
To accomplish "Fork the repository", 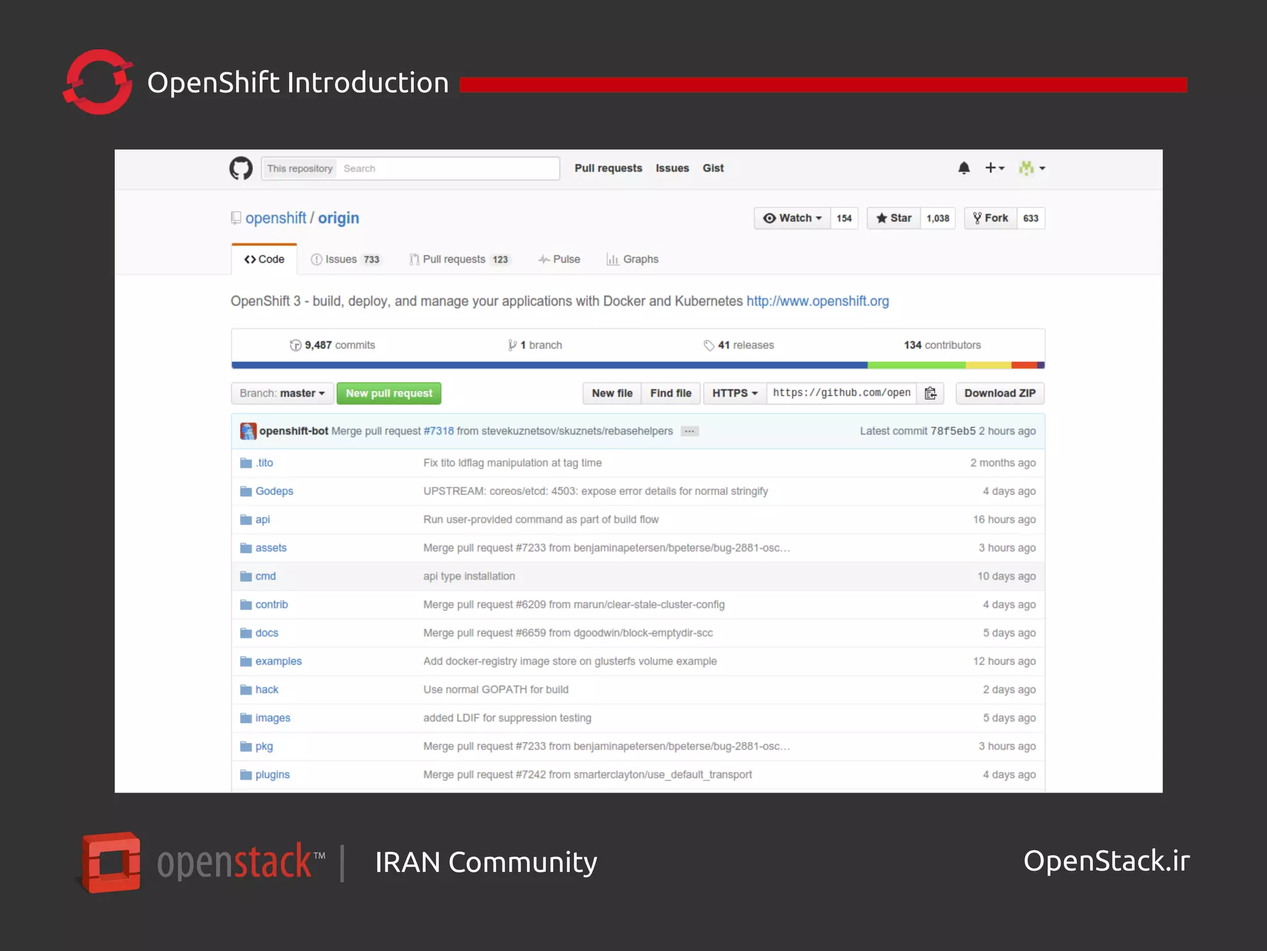I will (x=990, y=218).
